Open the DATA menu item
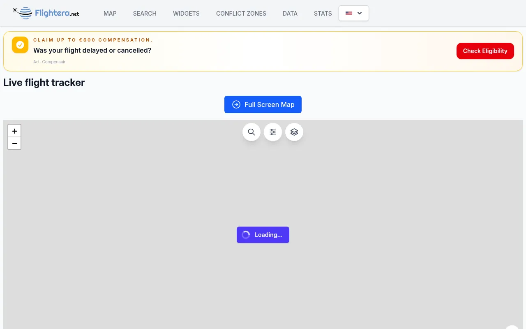Viewport: 526px width, 329px height. coord(290,14)
